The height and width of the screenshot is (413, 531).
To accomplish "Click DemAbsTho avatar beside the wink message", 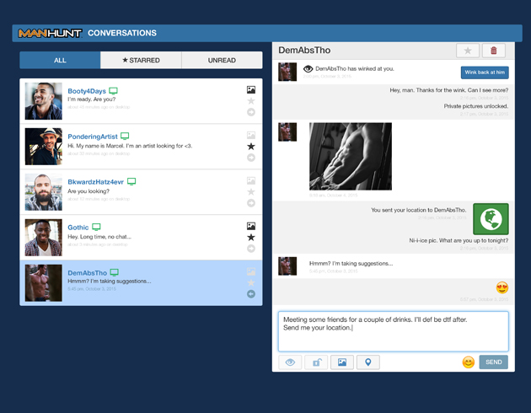I will 287,72.
